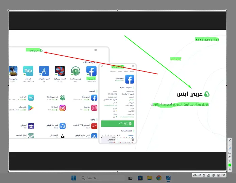236x183 pixels.
Task: Save the screenshot to file
Action: (x=218, y=175)
